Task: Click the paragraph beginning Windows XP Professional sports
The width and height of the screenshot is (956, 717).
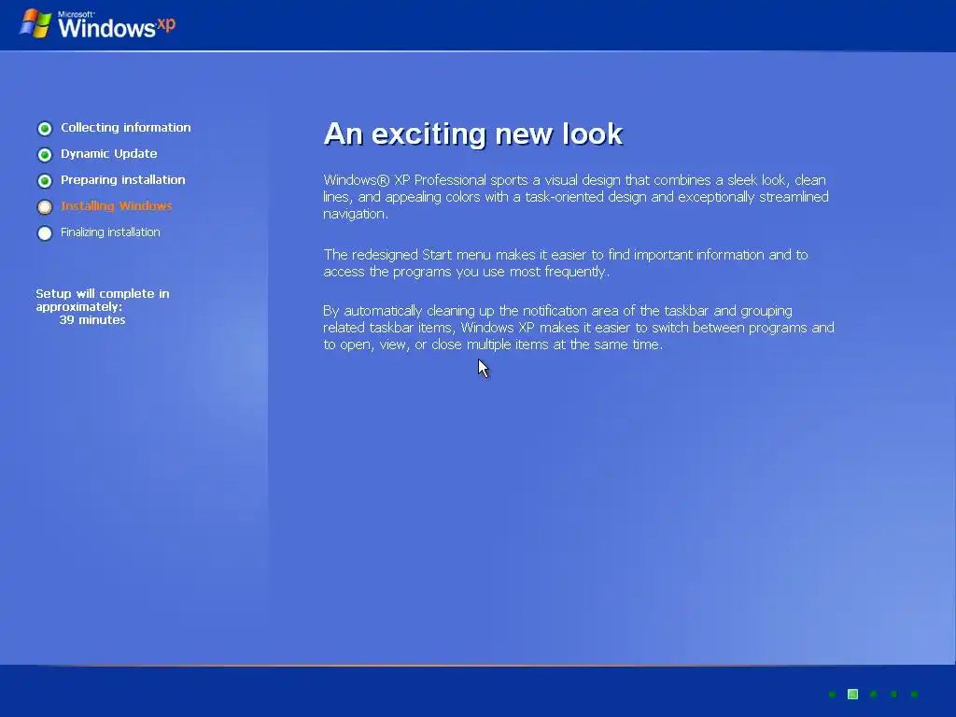Action: click(x=575, y=197)
